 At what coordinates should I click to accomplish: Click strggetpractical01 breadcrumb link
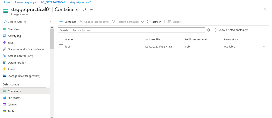pyautogui.click(x=81, y=2)
